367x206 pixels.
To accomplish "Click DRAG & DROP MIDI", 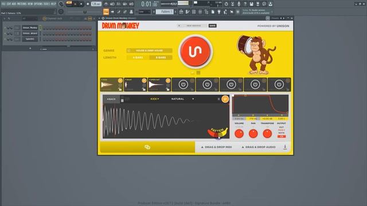I will coord(217,147).
